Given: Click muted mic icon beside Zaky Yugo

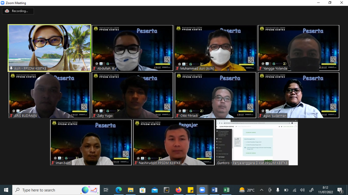Looking at the screenshot, I should pyautogui.click(x=94, y=116).
